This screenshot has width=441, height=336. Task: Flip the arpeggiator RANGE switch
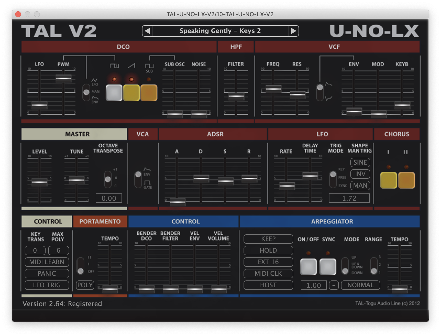point(374,266)
